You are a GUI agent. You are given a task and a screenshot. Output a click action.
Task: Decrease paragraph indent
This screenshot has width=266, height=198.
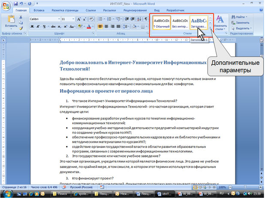click(127, 19)
